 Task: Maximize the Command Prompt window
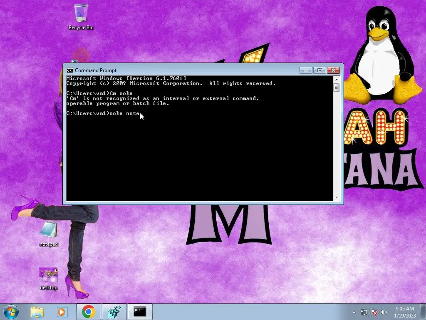click(x=319, y=70)
